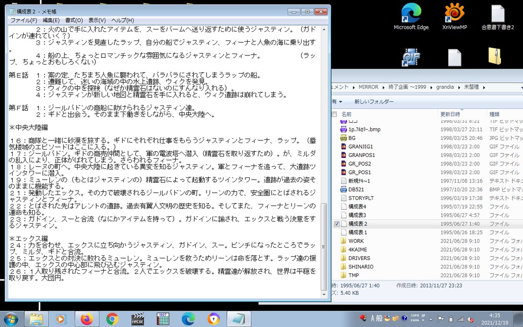This screenshot has width=523, height=327.
Task: Open 書式(O) menu in Notepad
Action: pyautogui.click(x=74, y=20)
